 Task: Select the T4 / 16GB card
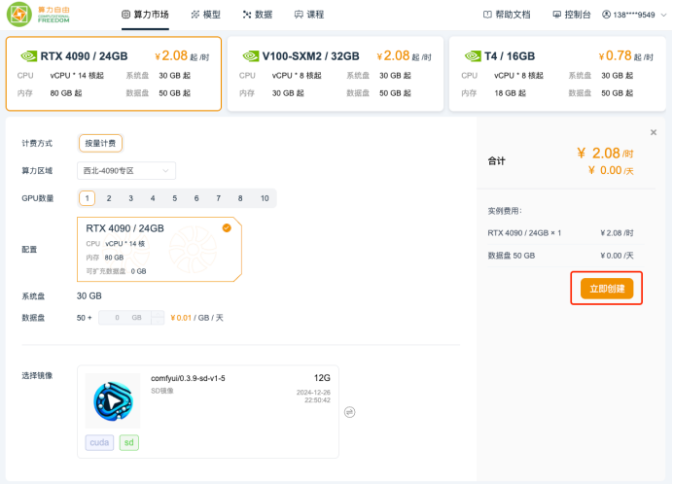pyautogui.click(x=557, y=74)
